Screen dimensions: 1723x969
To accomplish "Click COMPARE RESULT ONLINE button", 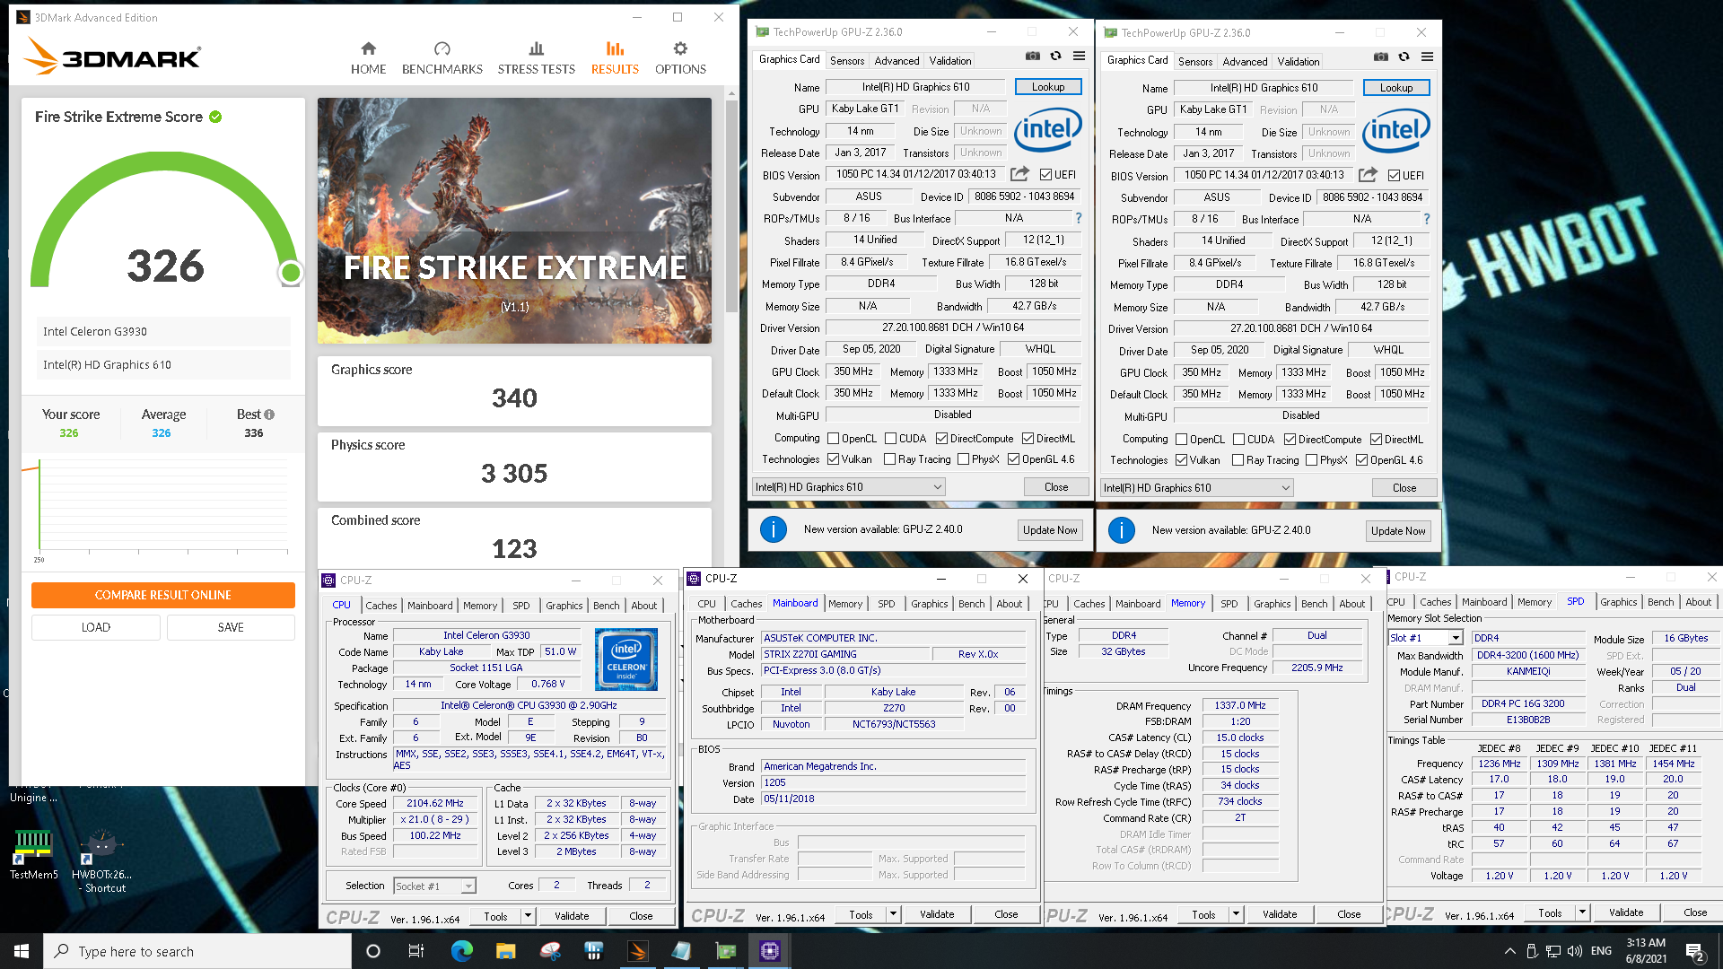I will tap(163, 595).
